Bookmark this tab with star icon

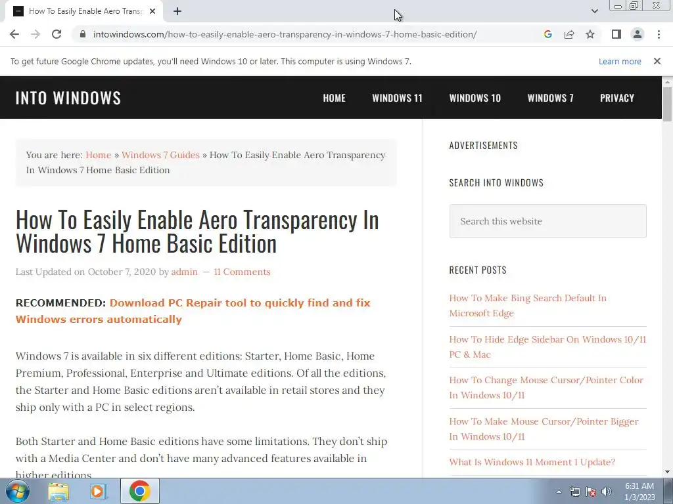[590, 34]
